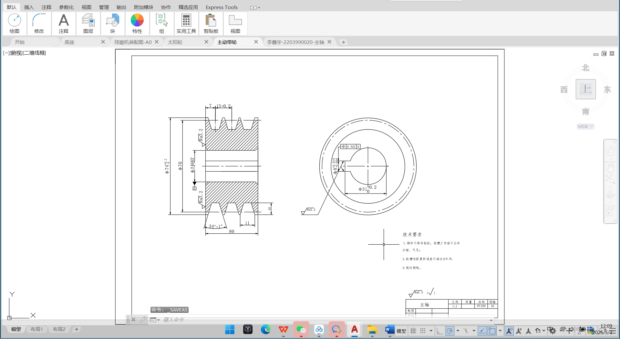Screen dimensions: 620x339
Task: Open the 视图 (View) ribbon panel
Action: (x=235, y=24)
